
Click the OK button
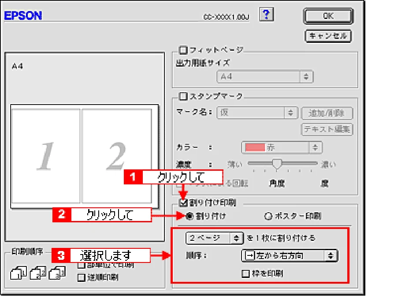(328, 16)
